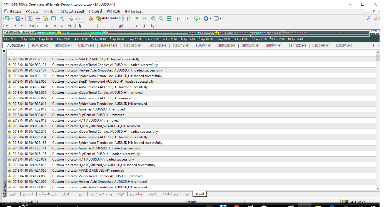The width and height of the screenshot is (384, 207).
Task: Select the Fibonacci retracement tool
Action: click(x=129, y=26)
